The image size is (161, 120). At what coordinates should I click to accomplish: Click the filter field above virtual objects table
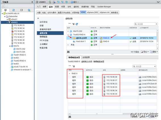coord(146,24)
